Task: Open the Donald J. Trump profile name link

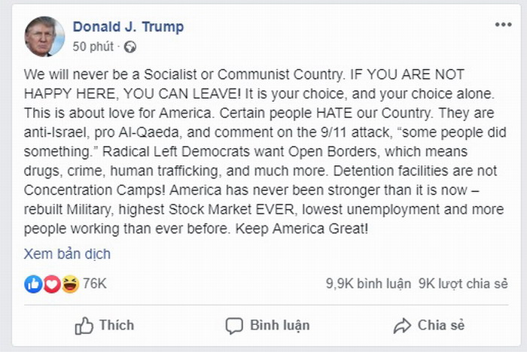Action: pos(128,27)
